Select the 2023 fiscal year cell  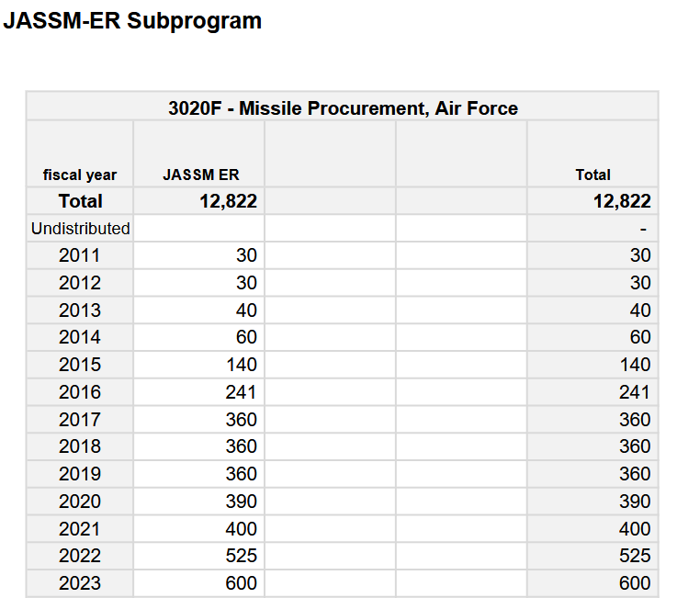tap(80, 583)
